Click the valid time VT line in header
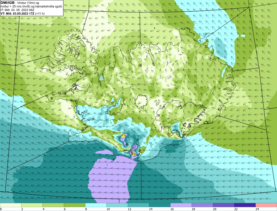This screenshot has height=211, width=277. (23, 14)
